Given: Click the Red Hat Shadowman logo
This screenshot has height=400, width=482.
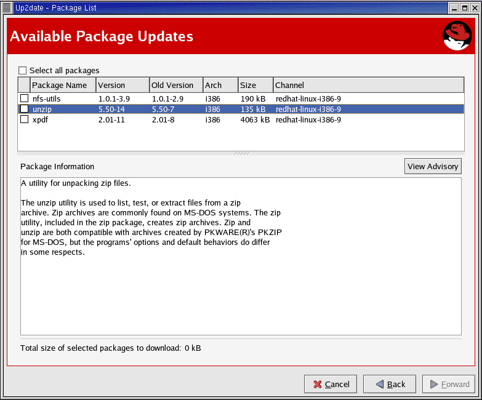Looking at the screenshot, I should (457, 36).
